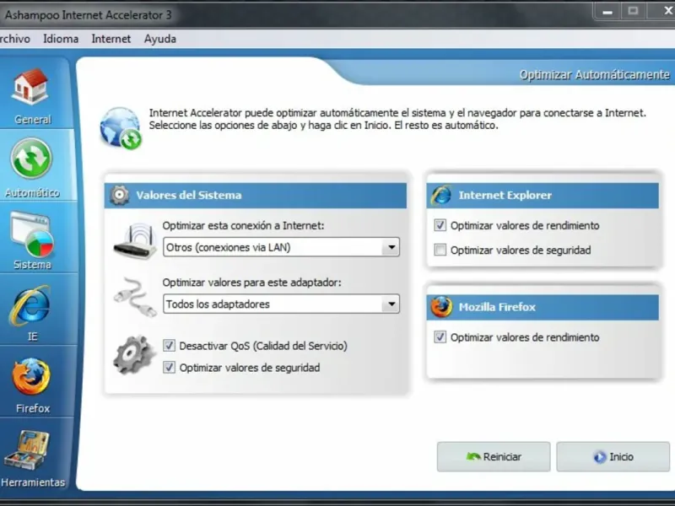Viewport: 675px width, 506px height.
Task: Uncheck system Optimizar valores de seguridad
Action: 170,368
